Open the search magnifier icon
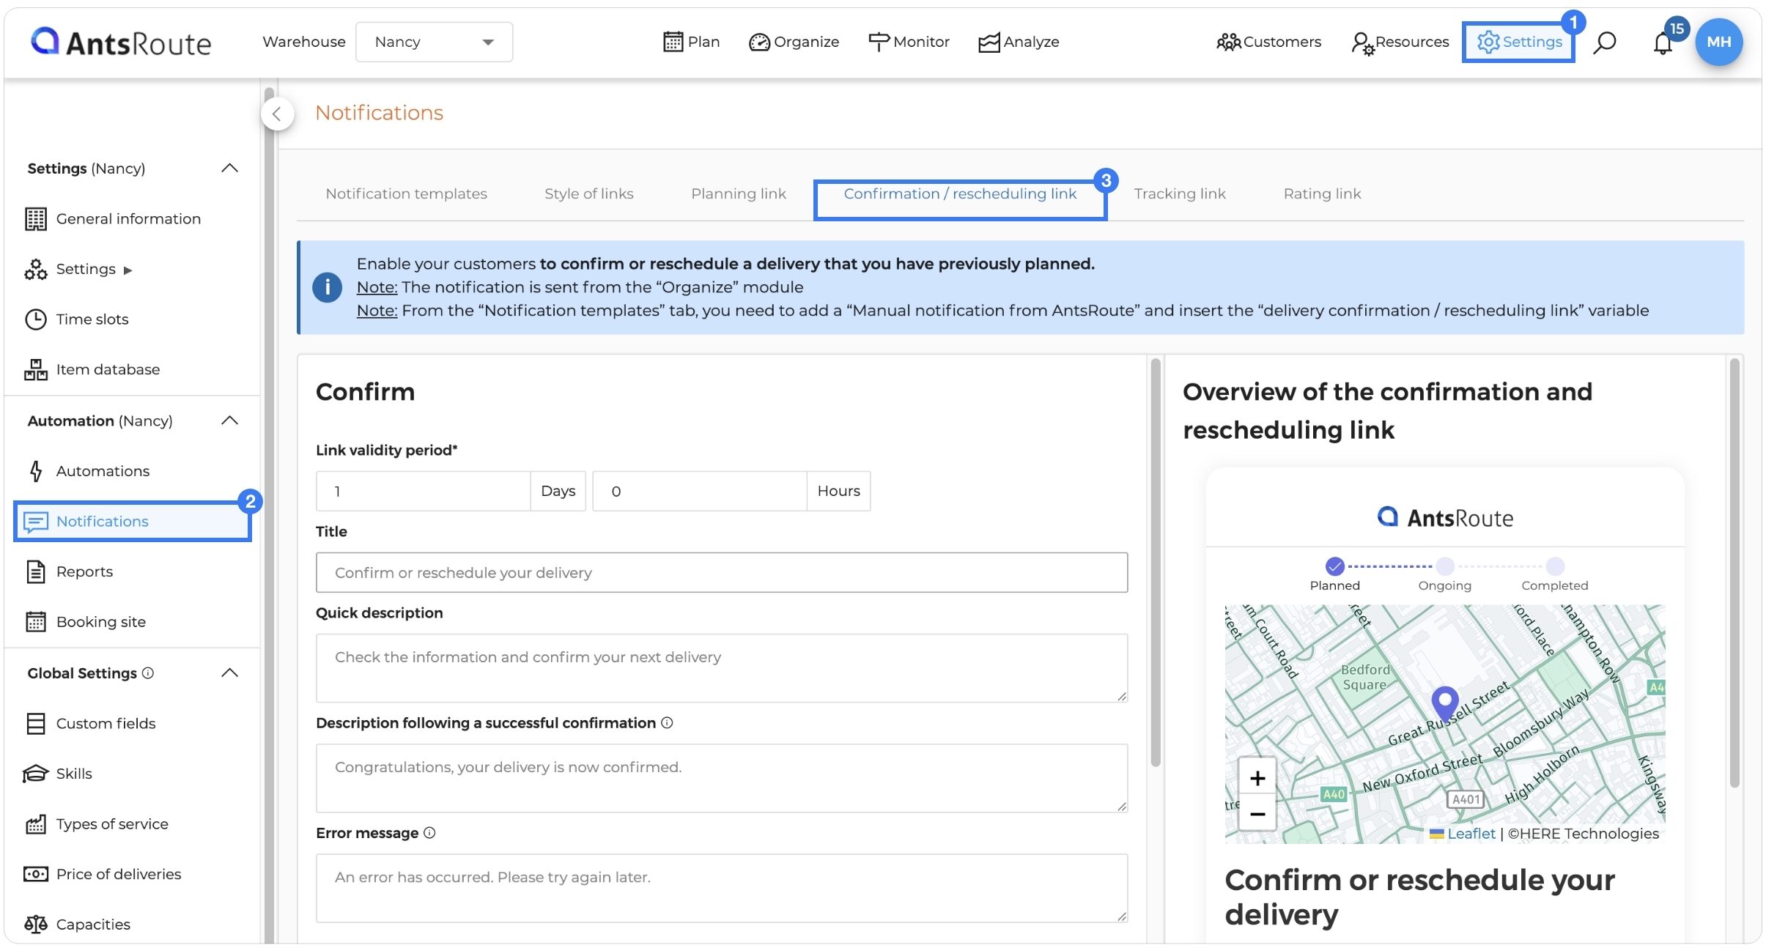The image size is (1766, 948). [x=1604, y=42]
